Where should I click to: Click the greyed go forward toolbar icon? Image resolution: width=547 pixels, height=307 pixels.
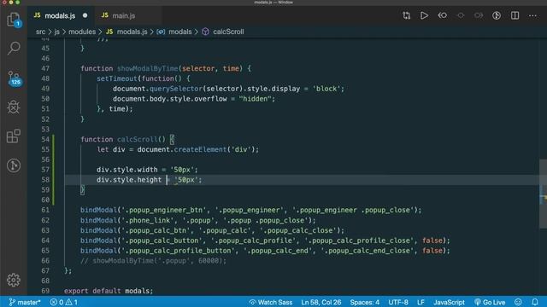[479, 15]
